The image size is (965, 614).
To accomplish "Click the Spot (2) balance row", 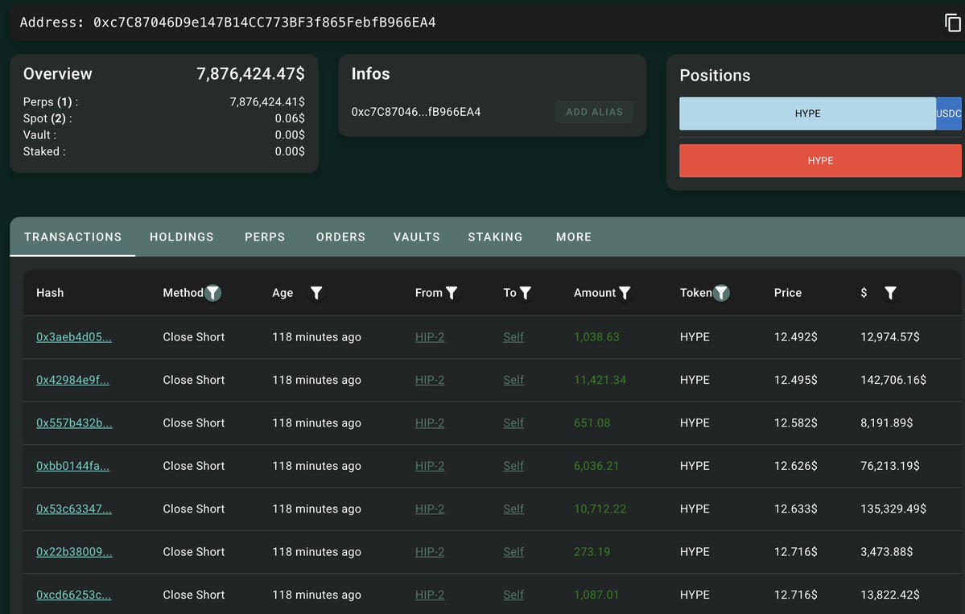I will coord(163,119).
